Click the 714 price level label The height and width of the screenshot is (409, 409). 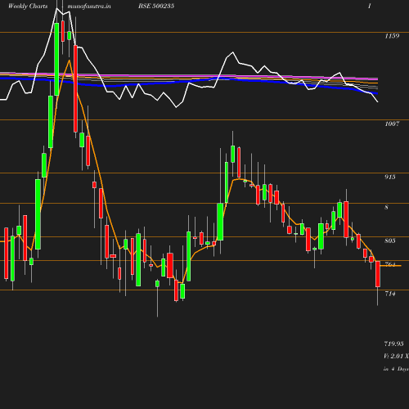390,294
